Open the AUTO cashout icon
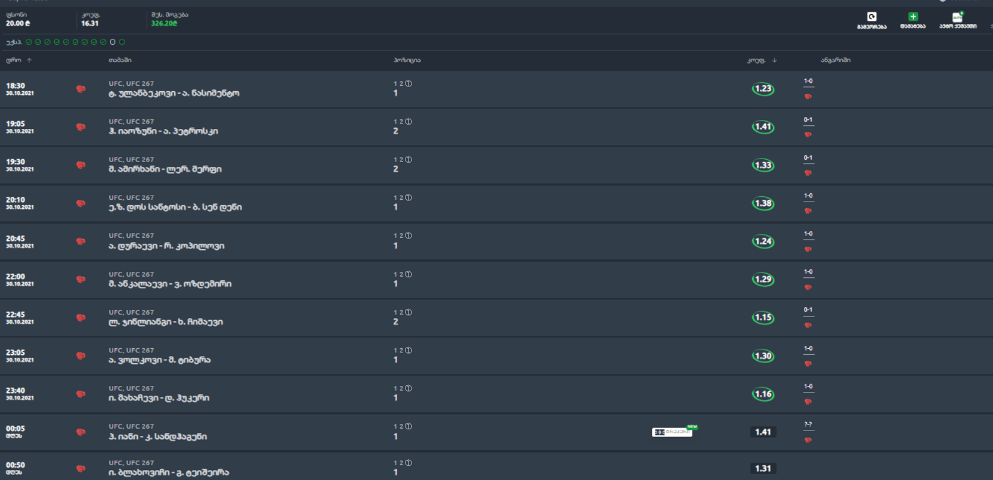Viewport: 993px width, 480px height. 957,17
